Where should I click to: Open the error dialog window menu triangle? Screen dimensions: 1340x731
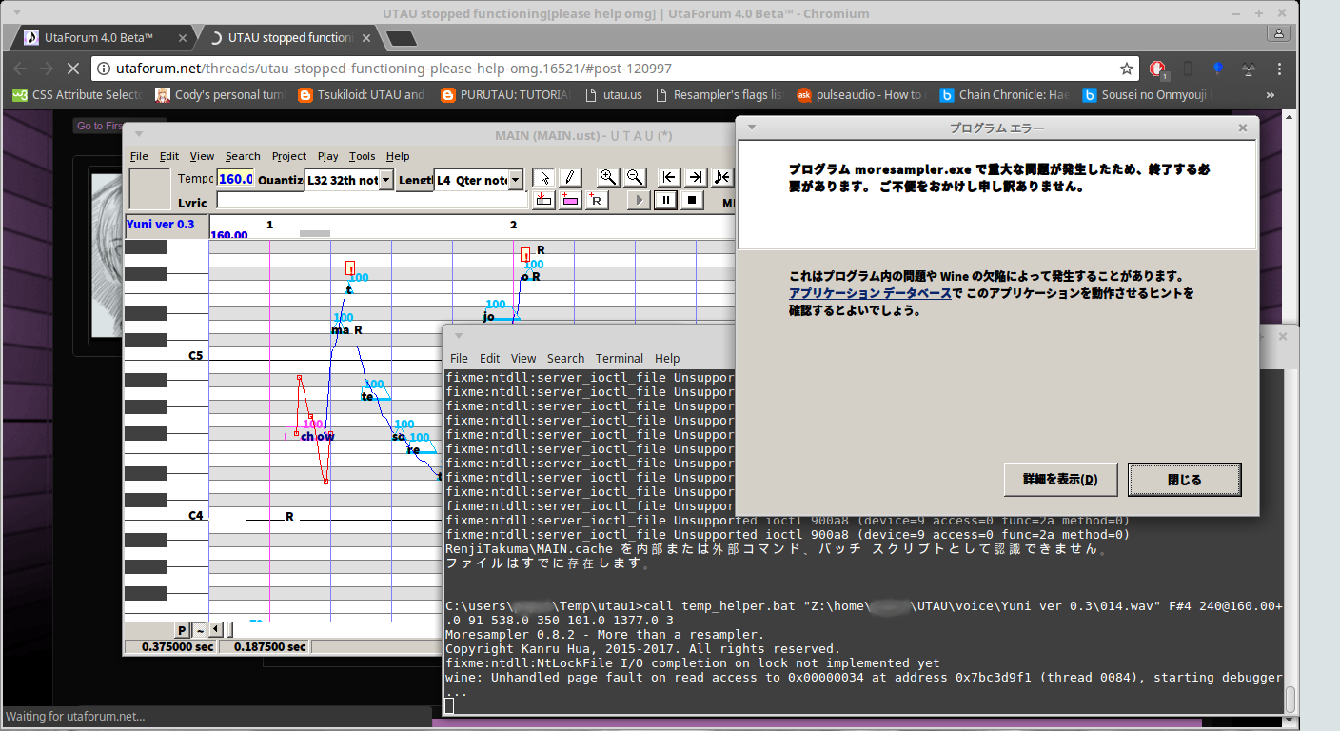coord(750,128)
